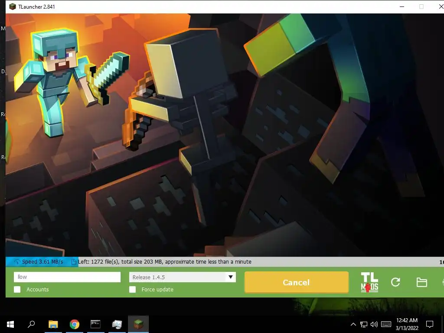
Task: Click the file icon before Left status
Action: [74, 261]
